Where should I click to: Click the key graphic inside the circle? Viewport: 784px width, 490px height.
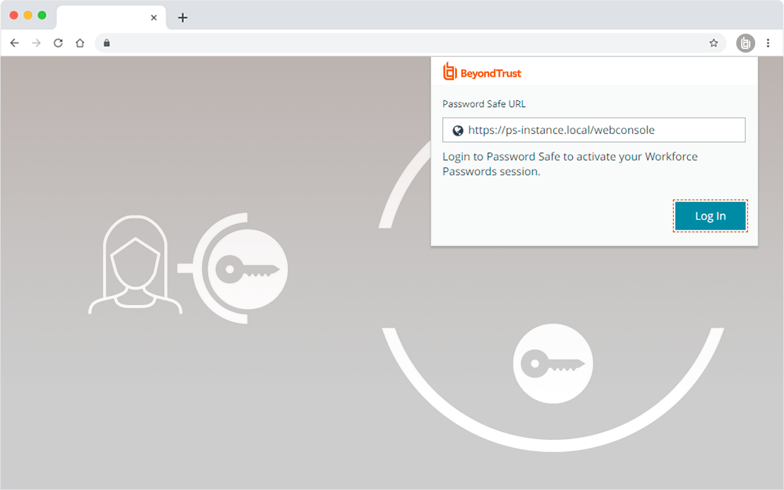pos(553,363)
